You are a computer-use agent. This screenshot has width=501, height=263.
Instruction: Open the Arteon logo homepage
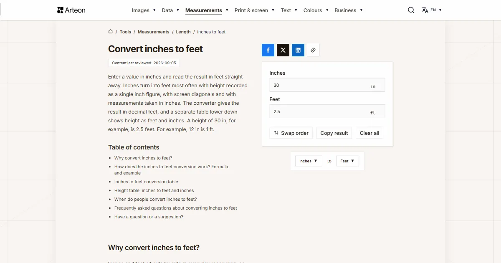[71, 10]
